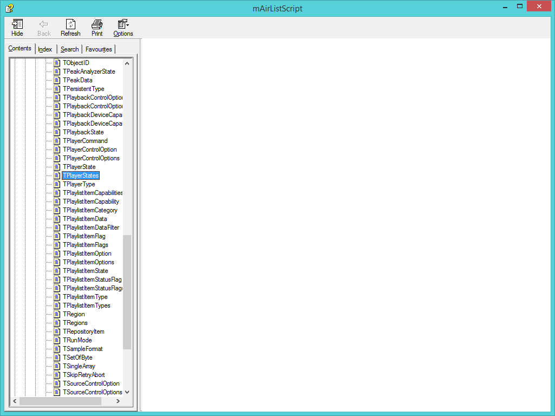
Task: Click page icon beside TPlaylistItemData
Action: click(57, 219)
